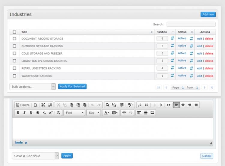Screen dimensions: 225x166
Task: Sort the table by Position column
Action: coord(165,32)
